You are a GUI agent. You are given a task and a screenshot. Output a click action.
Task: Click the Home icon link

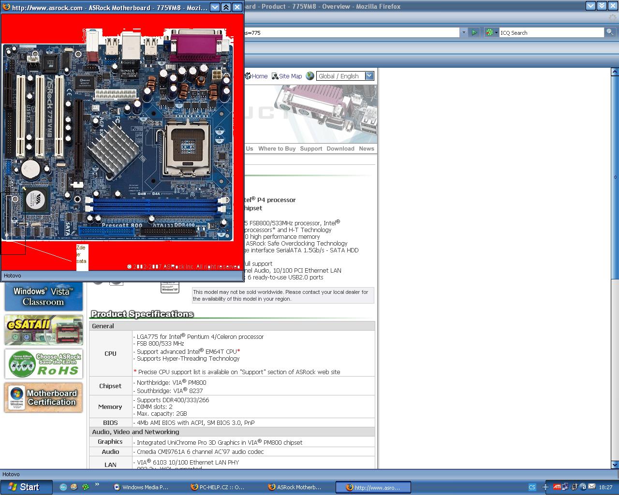256,76
